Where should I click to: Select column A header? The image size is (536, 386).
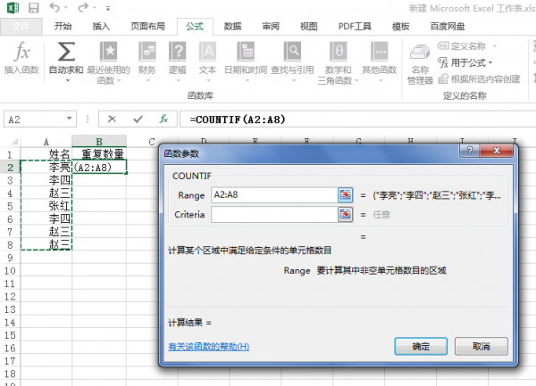(46, 142)
